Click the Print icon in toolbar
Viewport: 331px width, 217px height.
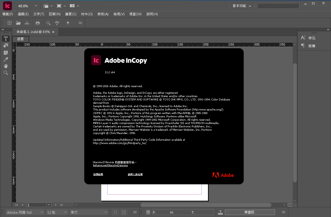point(38,23)
